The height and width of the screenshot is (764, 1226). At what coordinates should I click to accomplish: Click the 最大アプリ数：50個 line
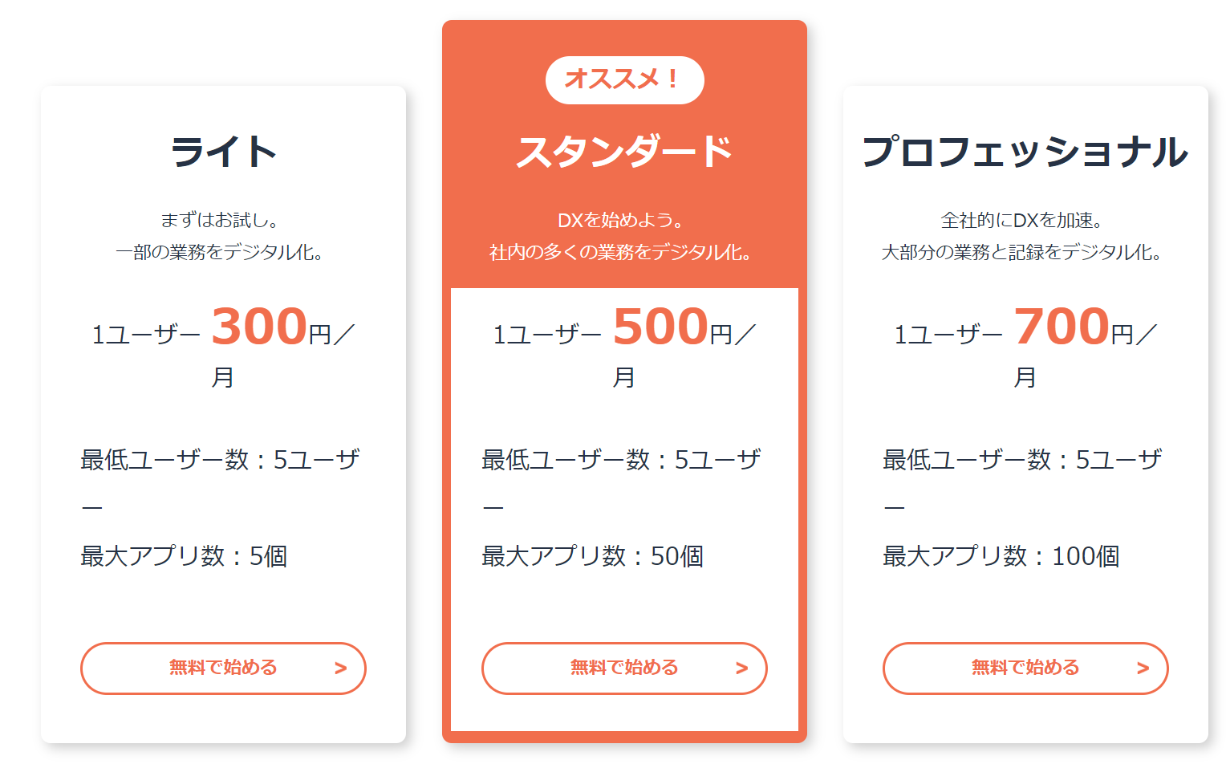[x=592, y=556]
